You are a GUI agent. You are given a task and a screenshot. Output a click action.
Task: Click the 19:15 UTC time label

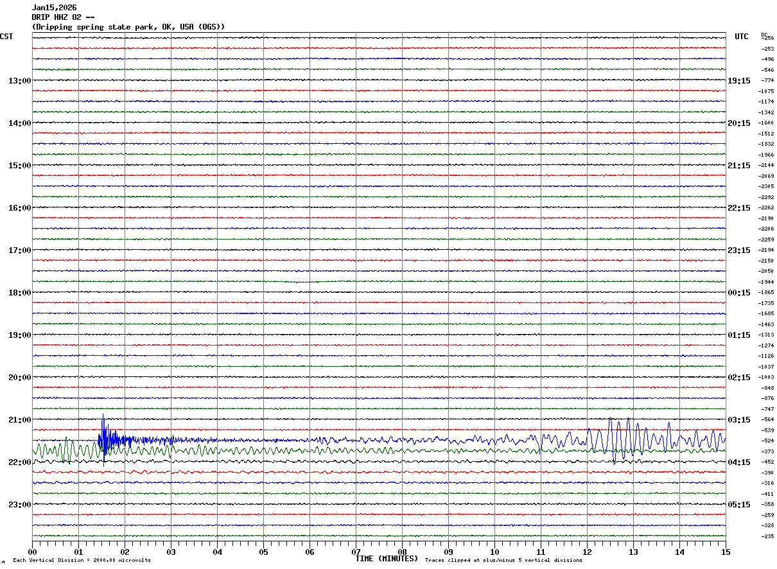tap(739, 80)
